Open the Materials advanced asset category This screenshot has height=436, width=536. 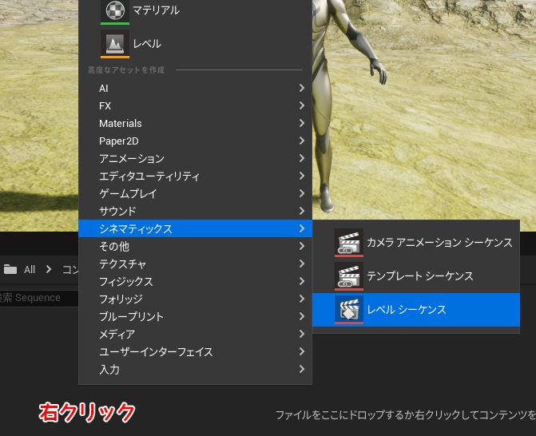(121, 123)
